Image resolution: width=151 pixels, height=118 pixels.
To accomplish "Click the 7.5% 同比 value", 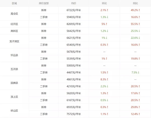I will [x=135, y=72].
